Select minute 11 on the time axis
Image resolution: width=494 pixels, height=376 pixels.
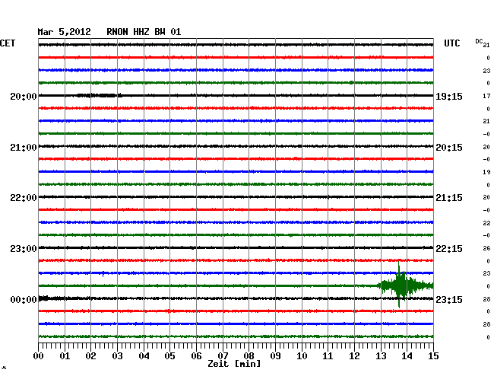tap(328, 355)
